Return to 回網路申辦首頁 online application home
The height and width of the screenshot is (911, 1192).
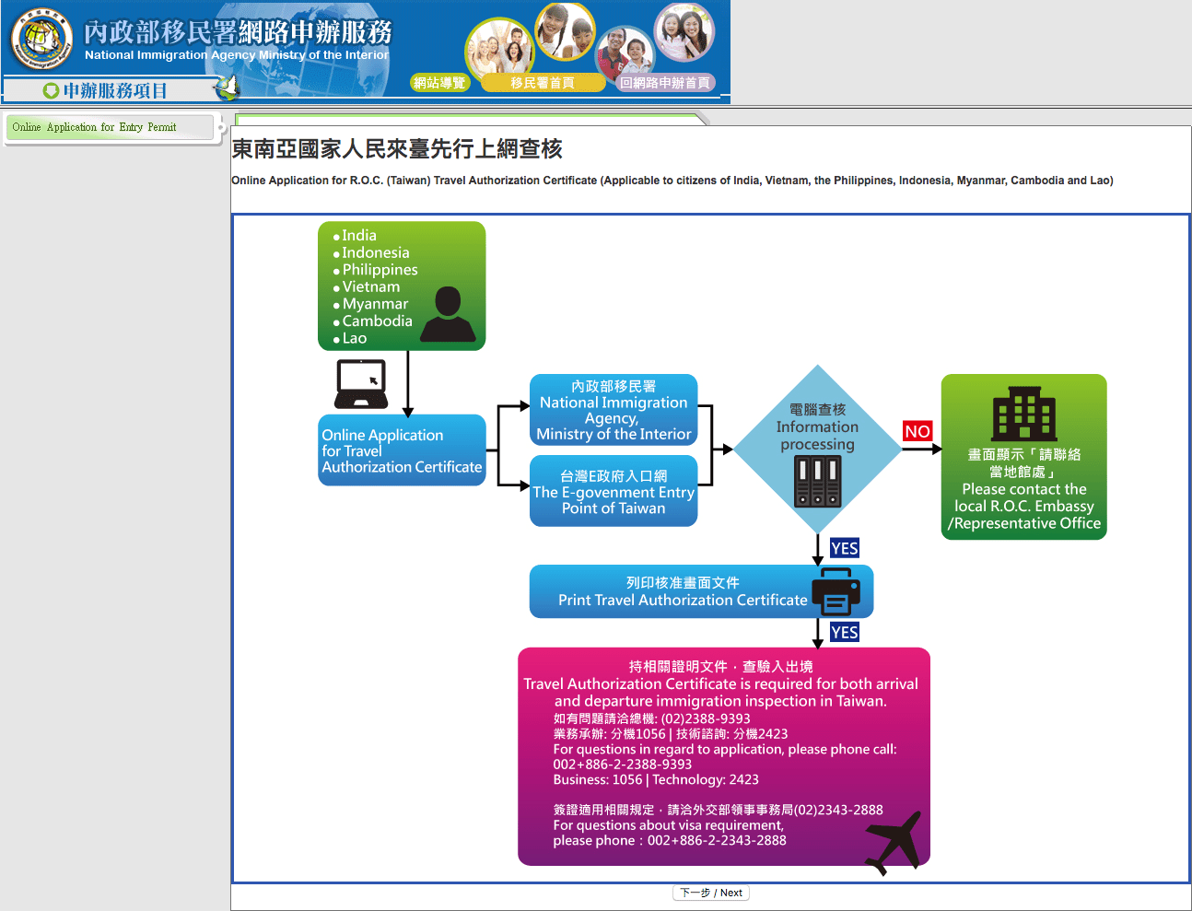click(665, 83)
